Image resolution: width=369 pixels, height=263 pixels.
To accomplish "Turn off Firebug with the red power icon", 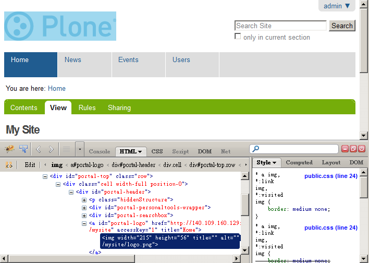I will (362, 149).
